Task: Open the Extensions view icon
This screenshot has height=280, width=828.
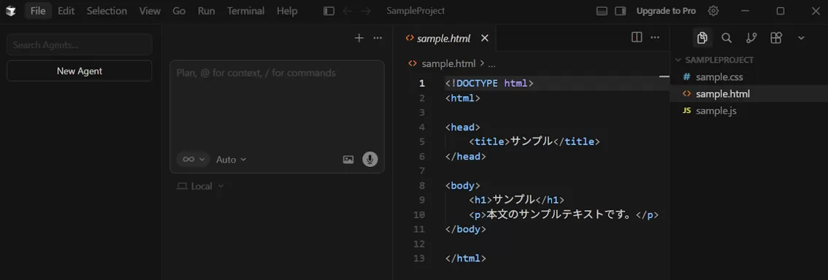Action: (775, 38)
